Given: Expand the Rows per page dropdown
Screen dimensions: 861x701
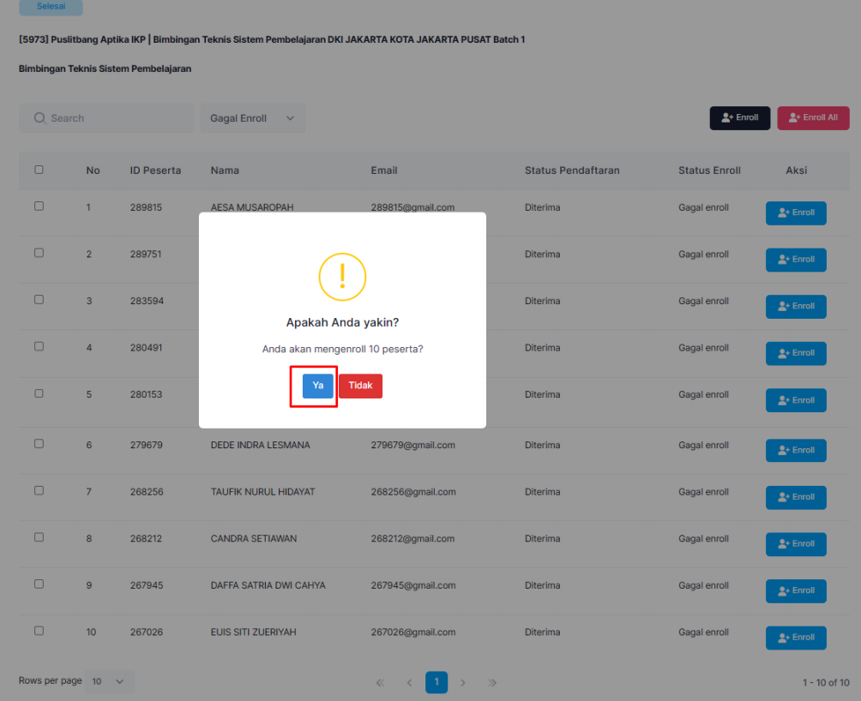Looking at the screenshot, I should coord(108,681).
